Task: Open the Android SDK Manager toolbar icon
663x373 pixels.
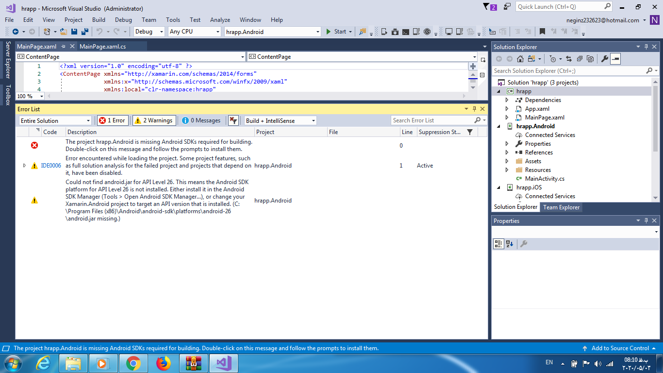Action: 395,32
